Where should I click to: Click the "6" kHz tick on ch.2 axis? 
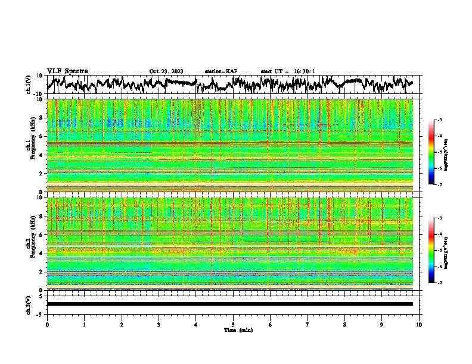click(x=42, y=234)
